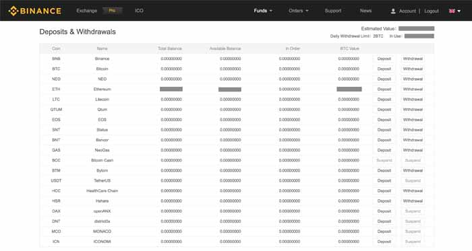The image size is (472, 251).
Task: Withdraw BNB Binance coin
Action: click(x=413, y=59)
